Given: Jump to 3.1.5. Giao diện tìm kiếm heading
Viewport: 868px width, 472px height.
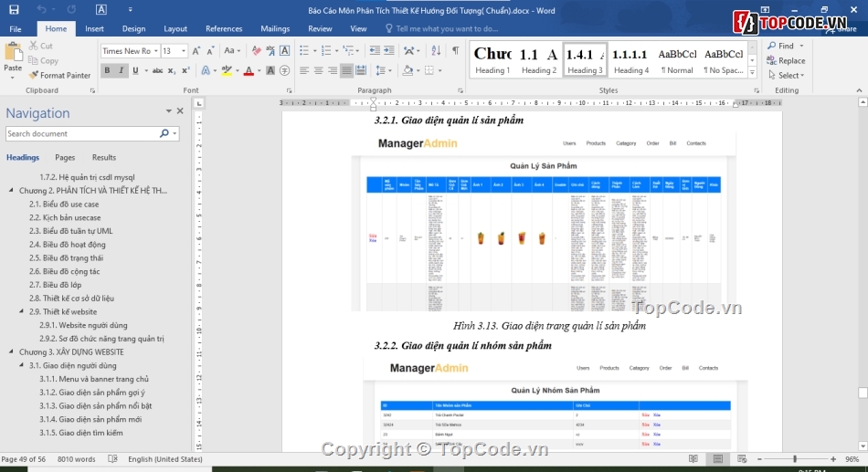Looking at the screenshot, I should click(81, 433).
